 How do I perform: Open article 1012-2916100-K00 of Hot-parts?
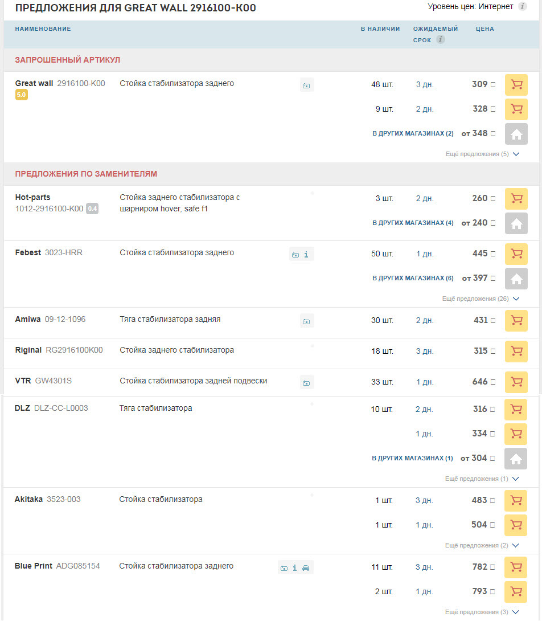tap(49, 209)
